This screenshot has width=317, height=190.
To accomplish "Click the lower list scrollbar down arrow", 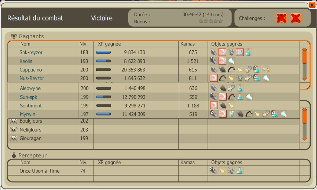I will pos(304,139).
